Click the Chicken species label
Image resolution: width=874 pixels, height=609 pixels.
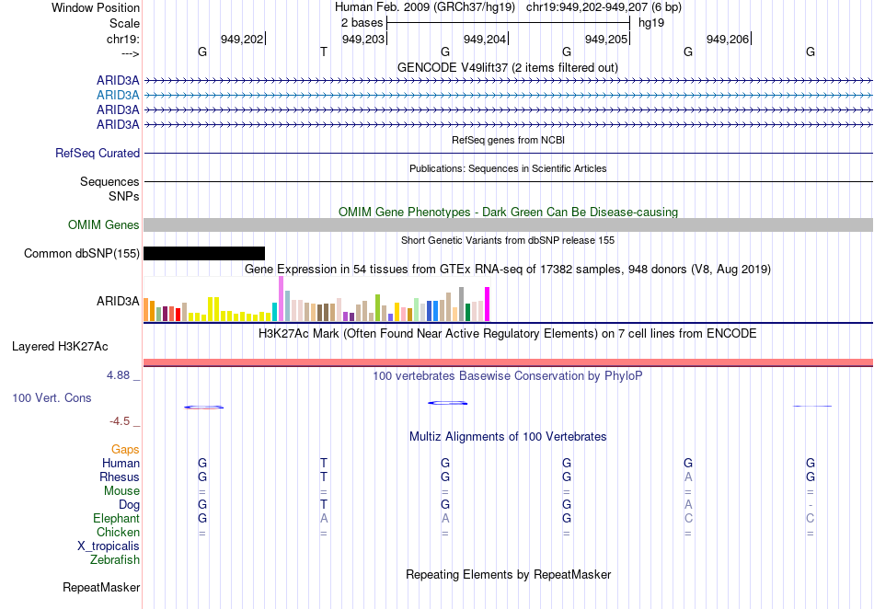pyautogui.click(x=118, y=533)
